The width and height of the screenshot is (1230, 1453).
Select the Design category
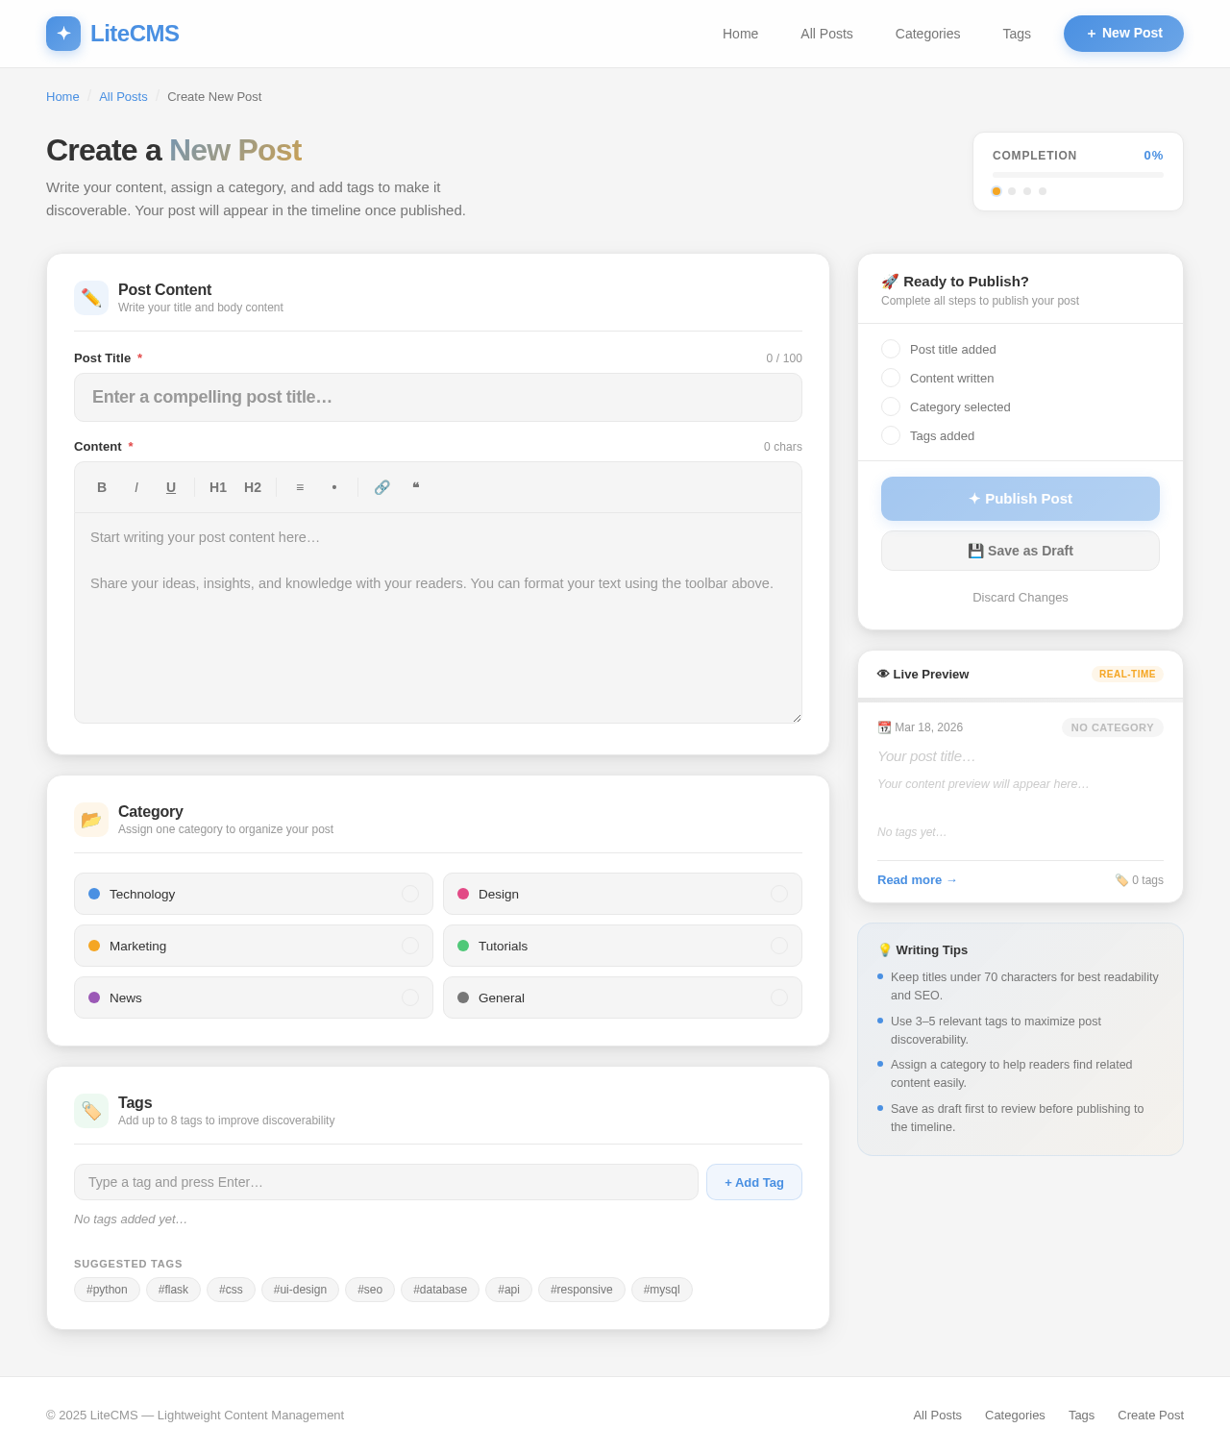click(622, 894)
